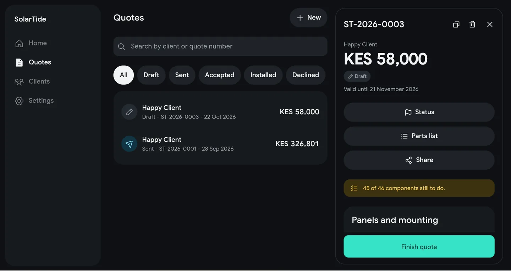Create a new quote with the New button
The height and width of the screenshot is (271, 511).
[x=308, y=18]
